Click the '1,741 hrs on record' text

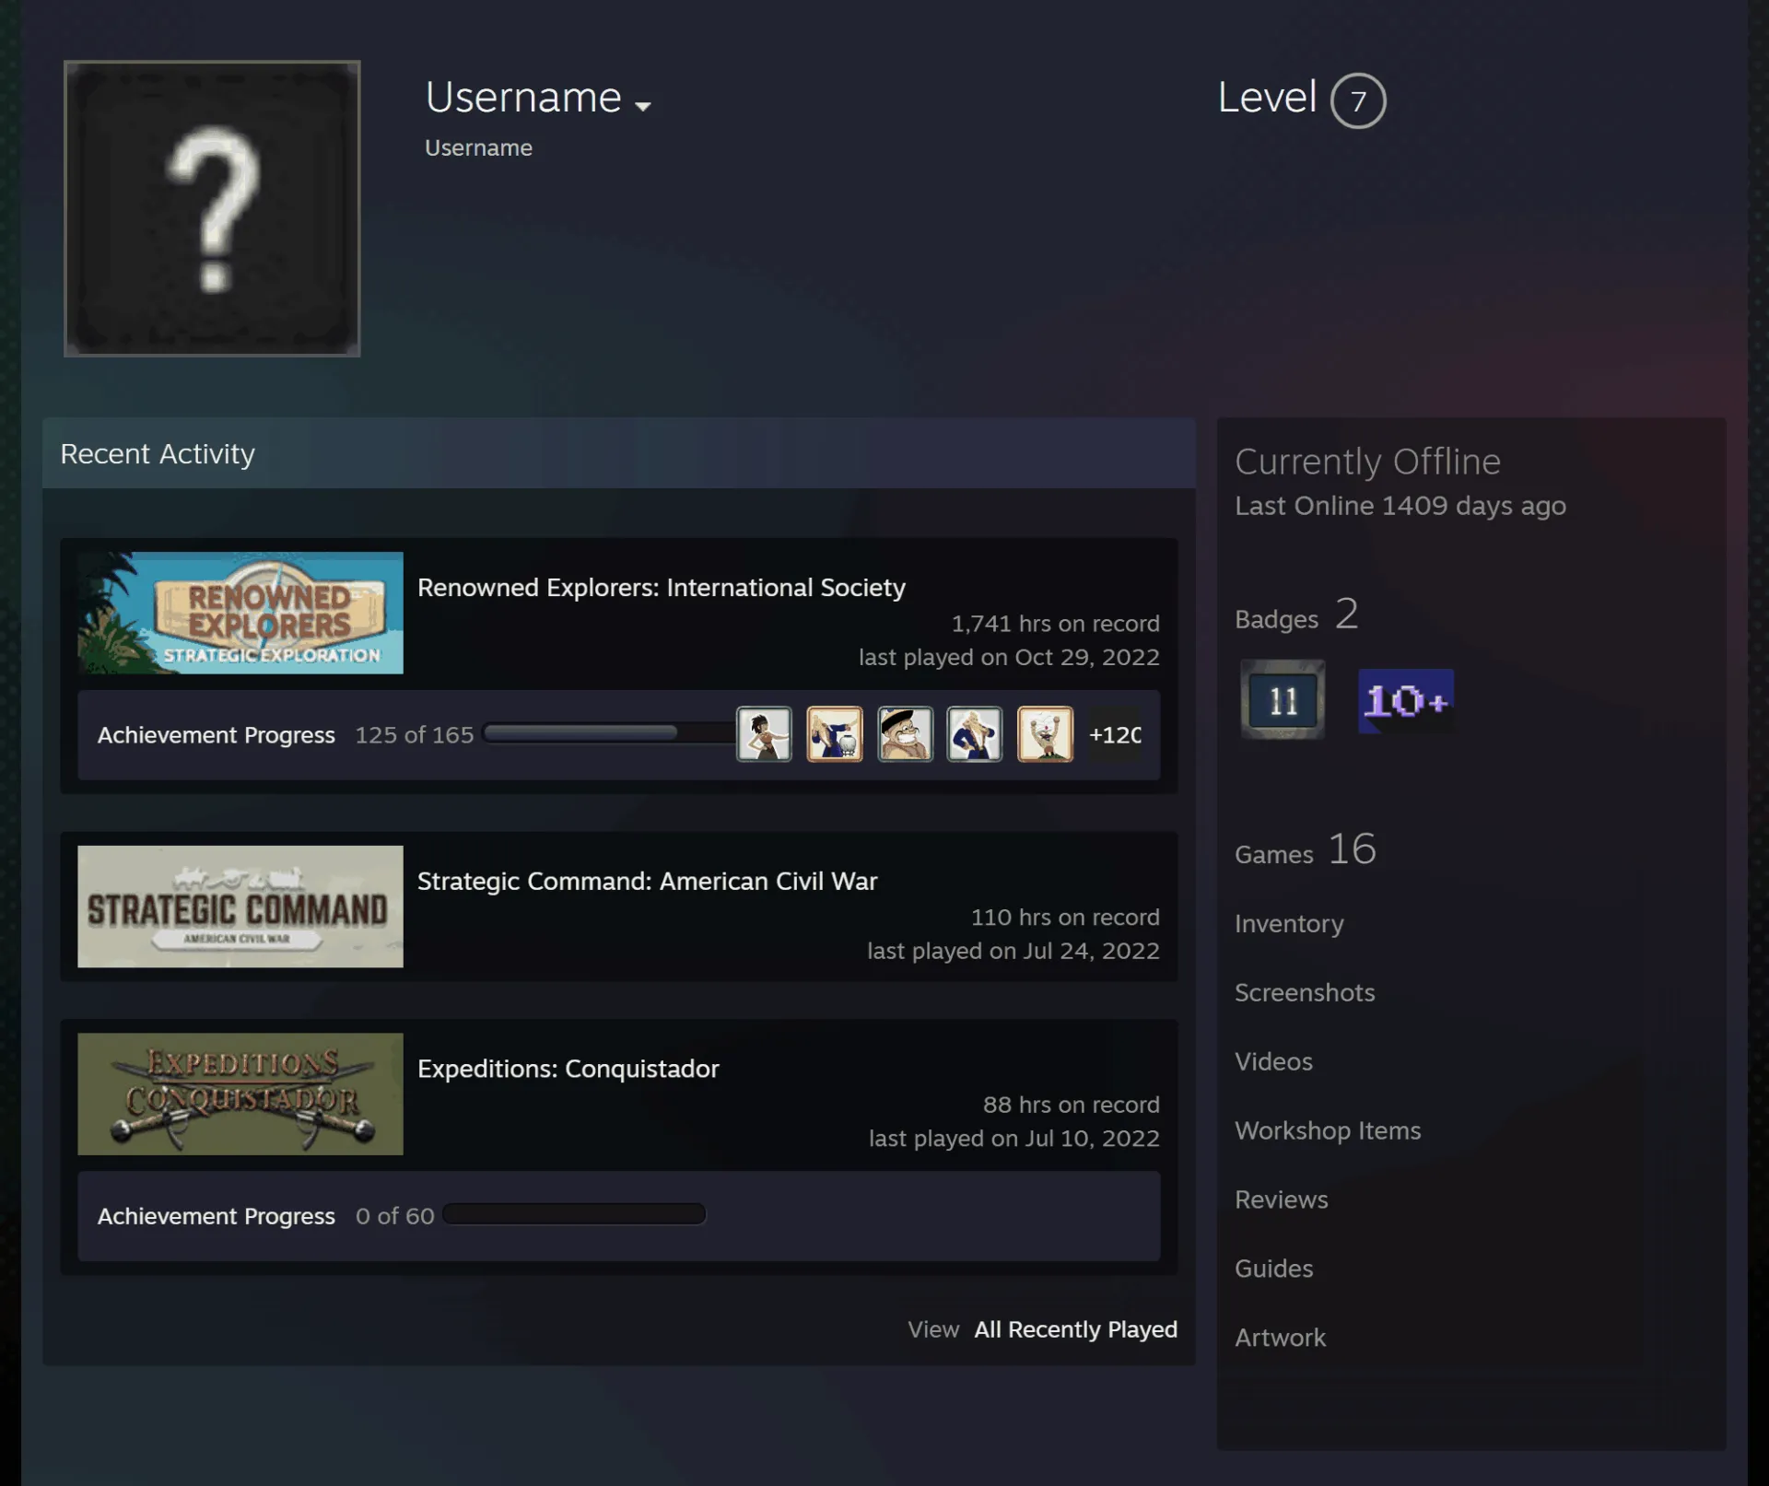click(x=1056, y=624)
